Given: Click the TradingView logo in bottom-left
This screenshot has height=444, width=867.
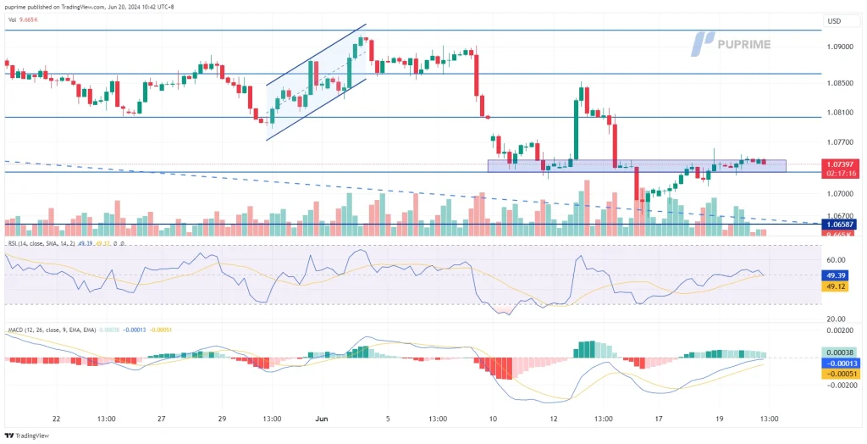Looking at the screenshot, I should pyautogui.click(x=27, y=434).
